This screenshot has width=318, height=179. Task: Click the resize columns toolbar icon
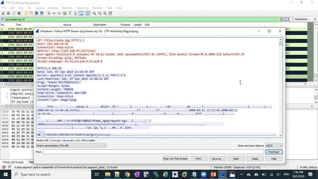(x=110, y=13)
